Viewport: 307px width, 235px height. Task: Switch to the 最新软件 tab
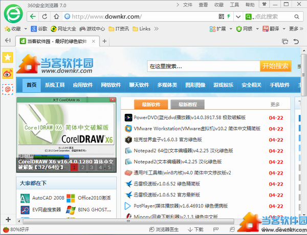click(x=151, y=105)
